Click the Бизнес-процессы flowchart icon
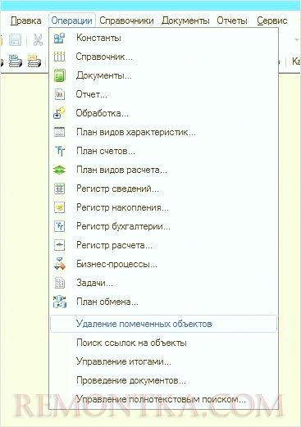 [59, 264]
